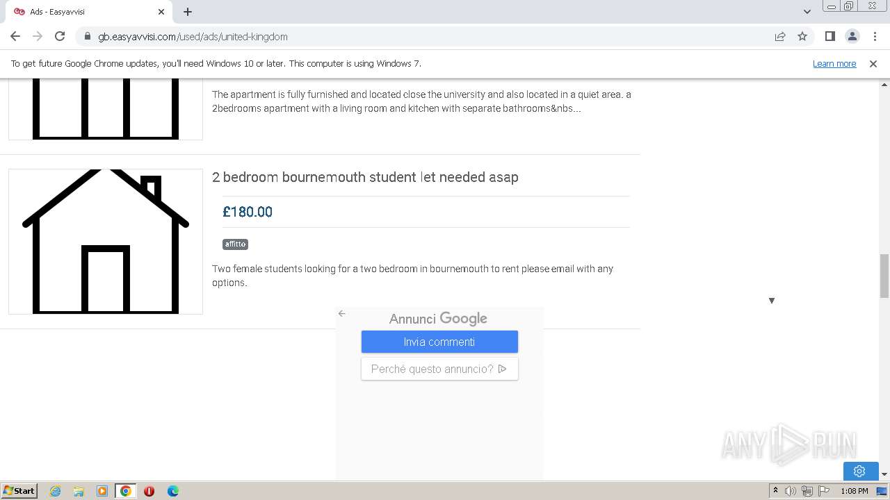Open Microsoft Edge from taskbar

click(x=173, y=491)
